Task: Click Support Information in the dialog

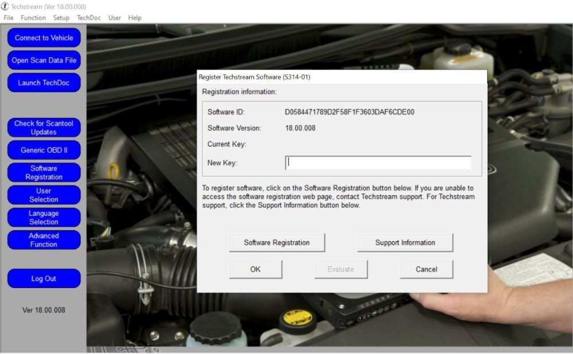Action: click(405, 242)
